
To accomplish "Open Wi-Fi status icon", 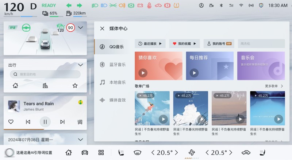I will click(241, 5).
